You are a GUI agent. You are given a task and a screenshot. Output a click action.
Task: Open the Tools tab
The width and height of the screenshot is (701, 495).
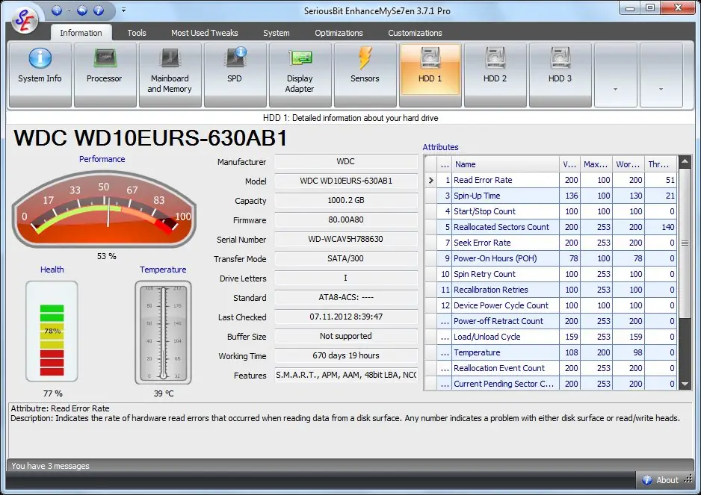coord(137,33)
